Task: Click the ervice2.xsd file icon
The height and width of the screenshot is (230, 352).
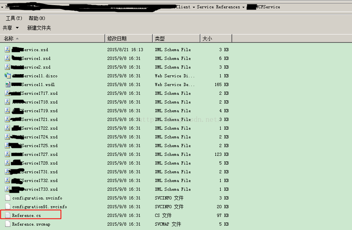Action: pos(8,67)
